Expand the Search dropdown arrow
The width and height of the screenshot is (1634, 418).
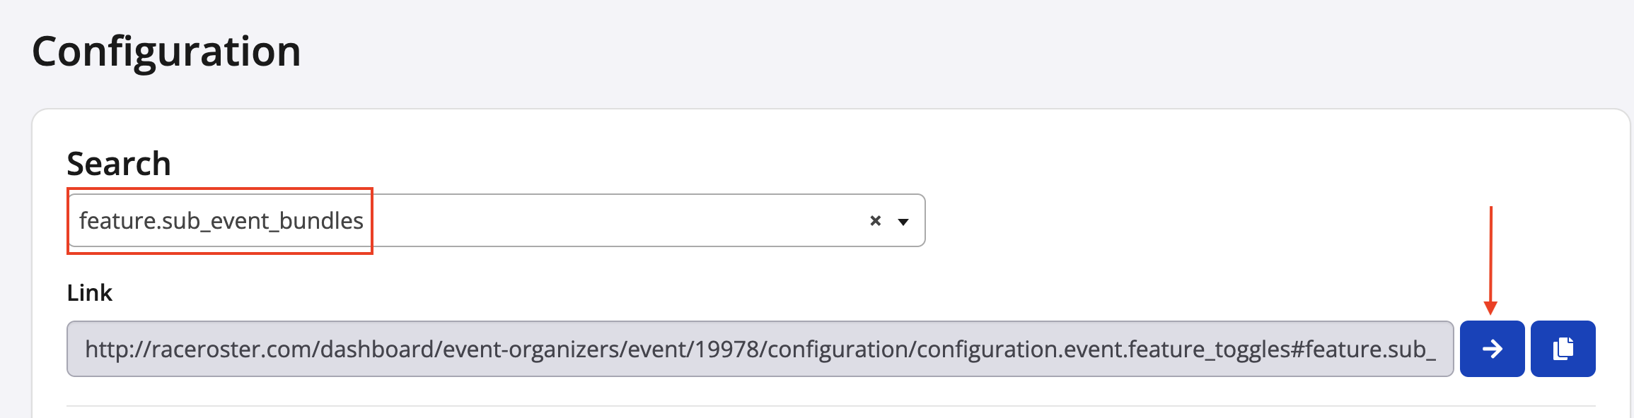(903, 222)
